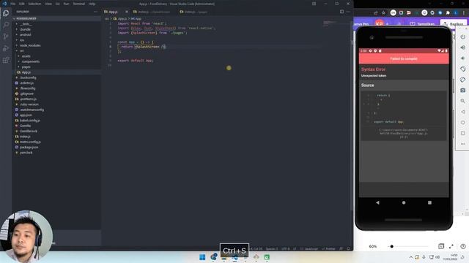This screenshot has height=263, width=469.
Task: Switch to the App.js editor tab
Action: [x=113, y=12]
